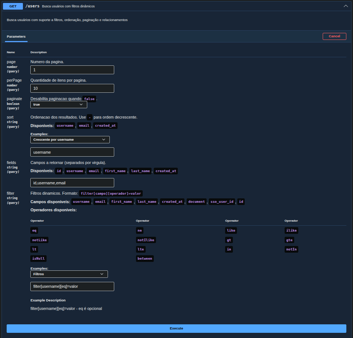The height and width of the screenshot is (338, 353).
Task: Click the 'Operadores disponiveis:' label
Action: coord(54,210)
